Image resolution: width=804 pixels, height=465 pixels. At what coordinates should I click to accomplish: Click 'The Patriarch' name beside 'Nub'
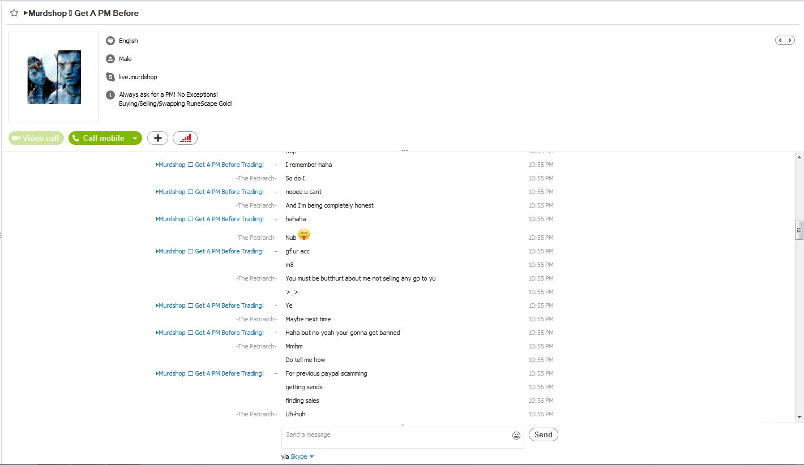pyautogui.click(x=256, y=238)
